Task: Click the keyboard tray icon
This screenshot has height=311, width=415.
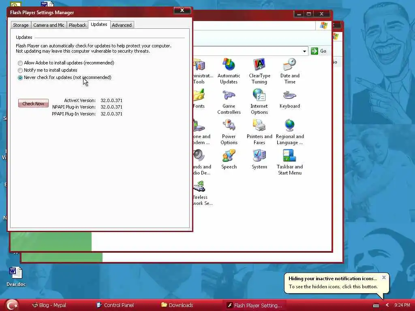Action: point(376,305)
